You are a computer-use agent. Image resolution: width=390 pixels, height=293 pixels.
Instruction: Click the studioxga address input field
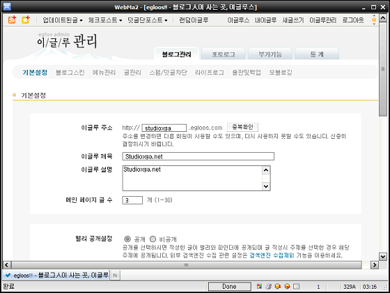164,128
